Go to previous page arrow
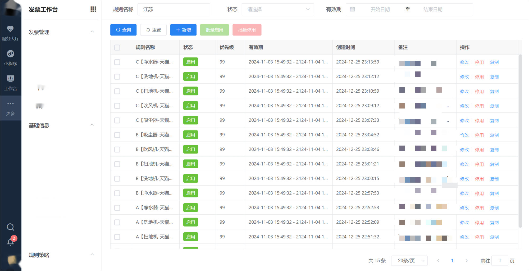 (438, 261)
